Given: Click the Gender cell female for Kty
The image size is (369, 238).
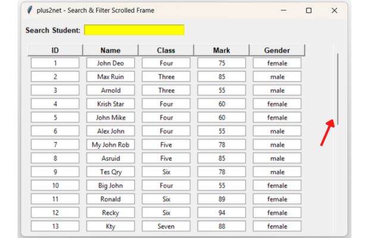Looking at the screenshot, I should tap(277, 226).
